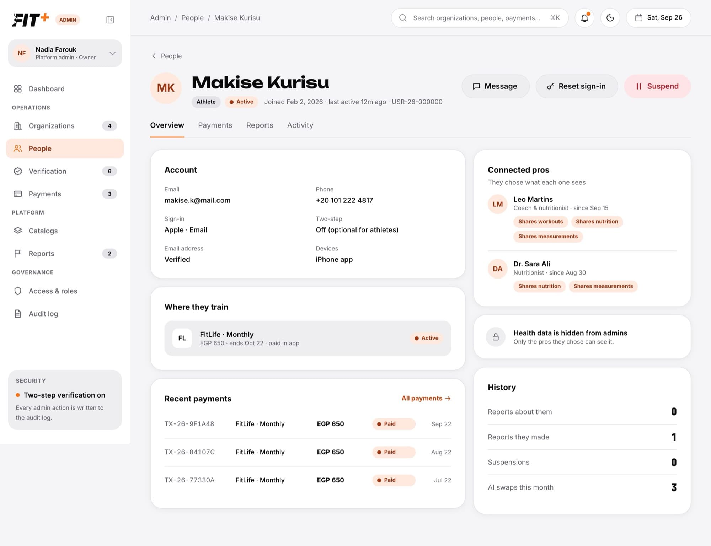
Task: Switch to the Activity tab
Action: 300,125
